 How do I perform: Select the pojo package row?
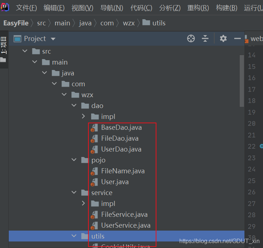(x=127, y=160)
